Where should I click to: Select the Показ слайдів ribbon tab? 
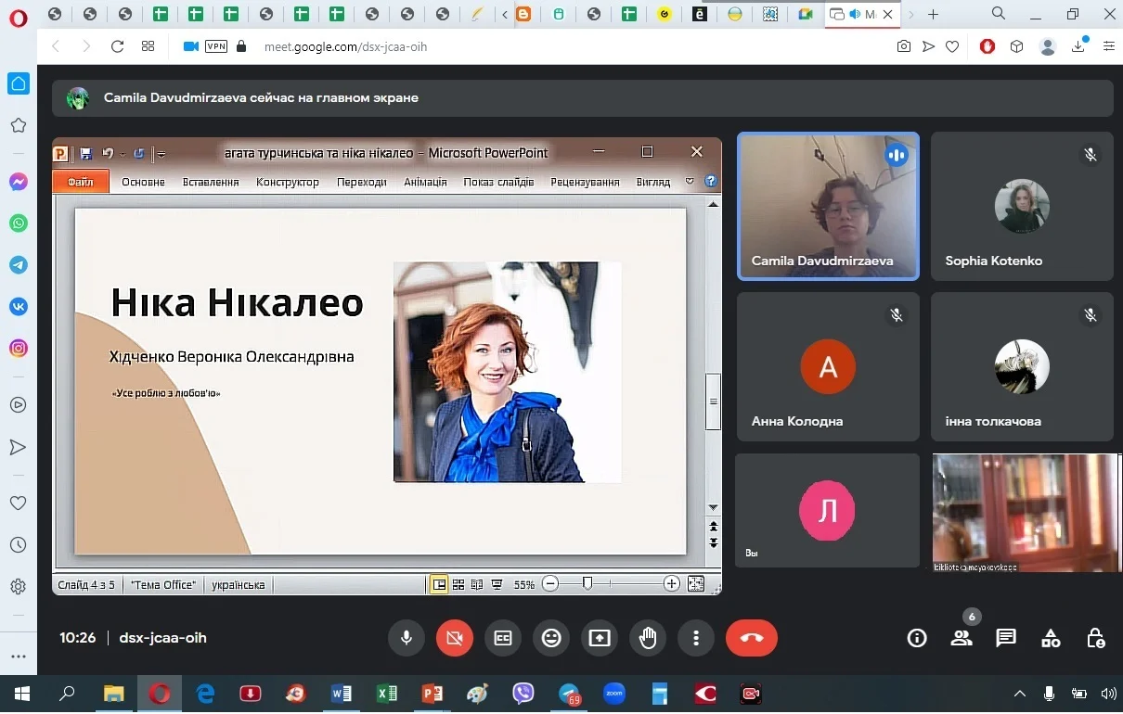coord(498,183)
